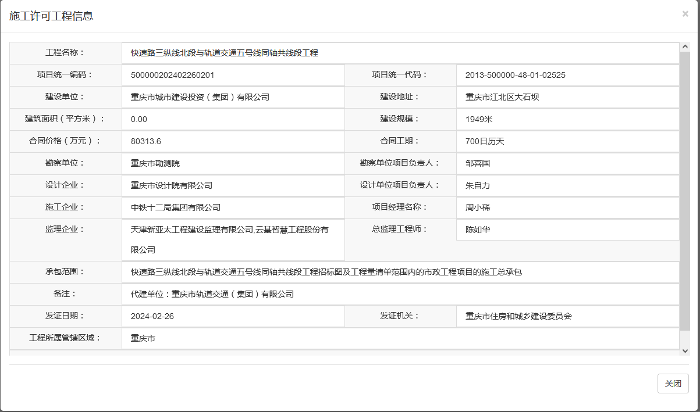
Task: Click the design company 重庆市设计院有限公司
Action: 172,185
